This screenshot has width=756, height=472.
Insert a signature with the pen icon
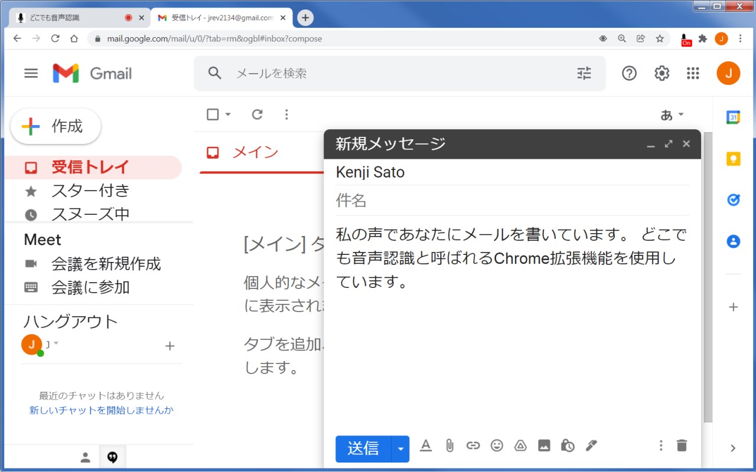pyautogui.click(x=591, y=446)
